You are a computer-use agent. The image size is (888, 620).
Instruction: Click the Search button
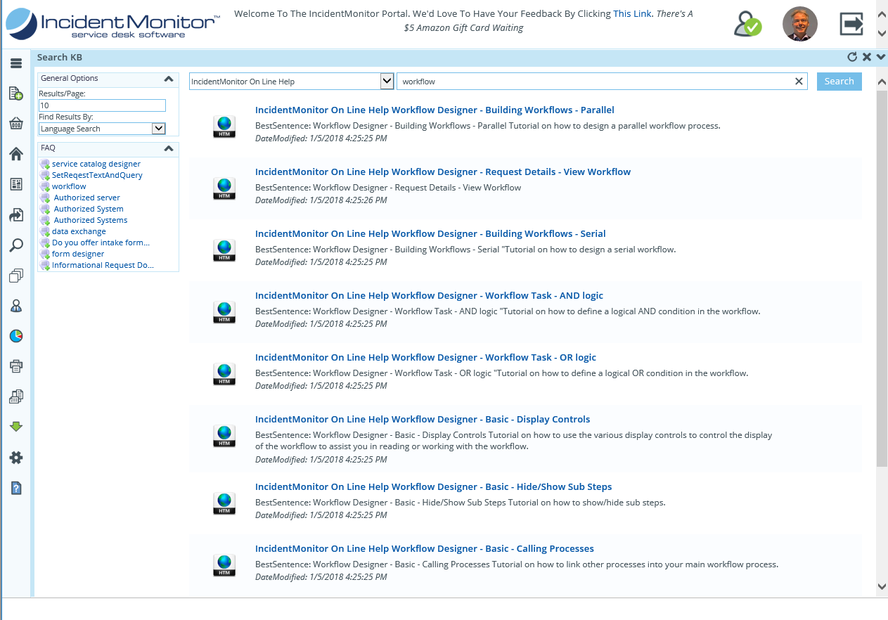point(839,82)
